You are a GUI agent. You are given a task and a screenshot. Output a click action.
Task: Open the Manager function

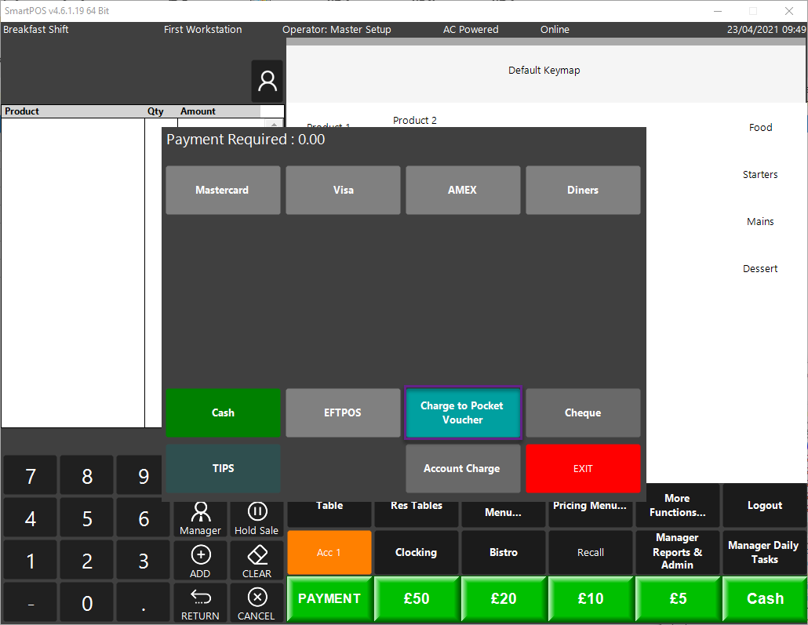coord(200,519)
